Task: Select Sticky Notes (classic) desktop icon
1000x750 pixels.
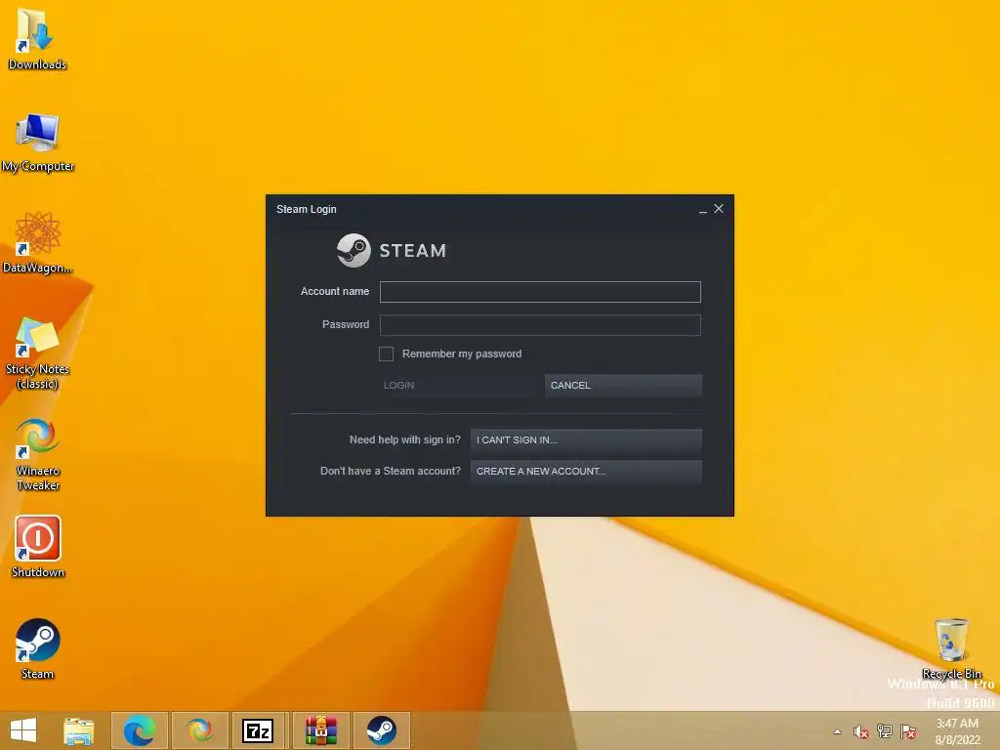Action: pyautogui.click(x=37, y=353)
